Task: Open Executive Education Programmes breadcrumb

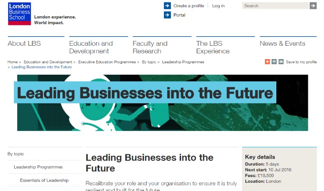Action: (107, 62)
